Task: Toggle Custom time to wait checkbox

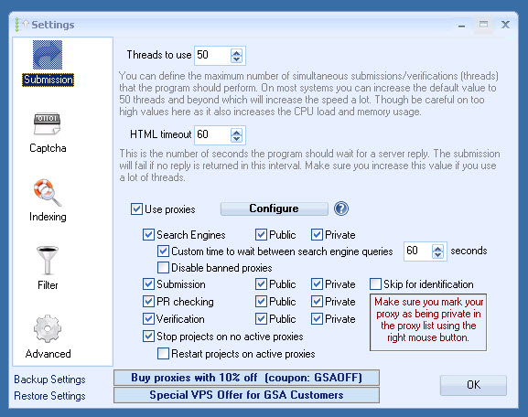Action: 163,251
